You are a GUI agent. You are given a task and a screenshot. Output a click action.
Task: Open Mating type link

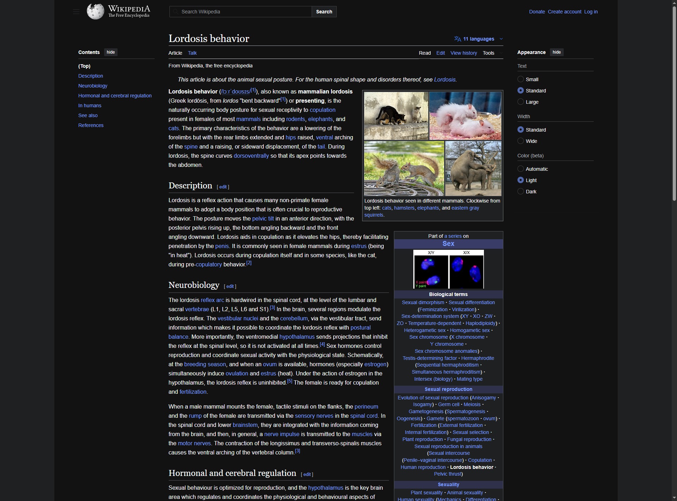point(469,379)
